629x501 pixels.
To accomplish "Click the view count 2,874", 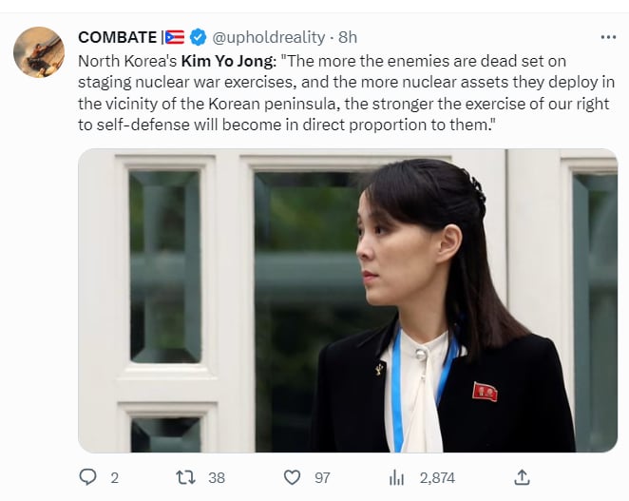I will (x=437, y=478).
